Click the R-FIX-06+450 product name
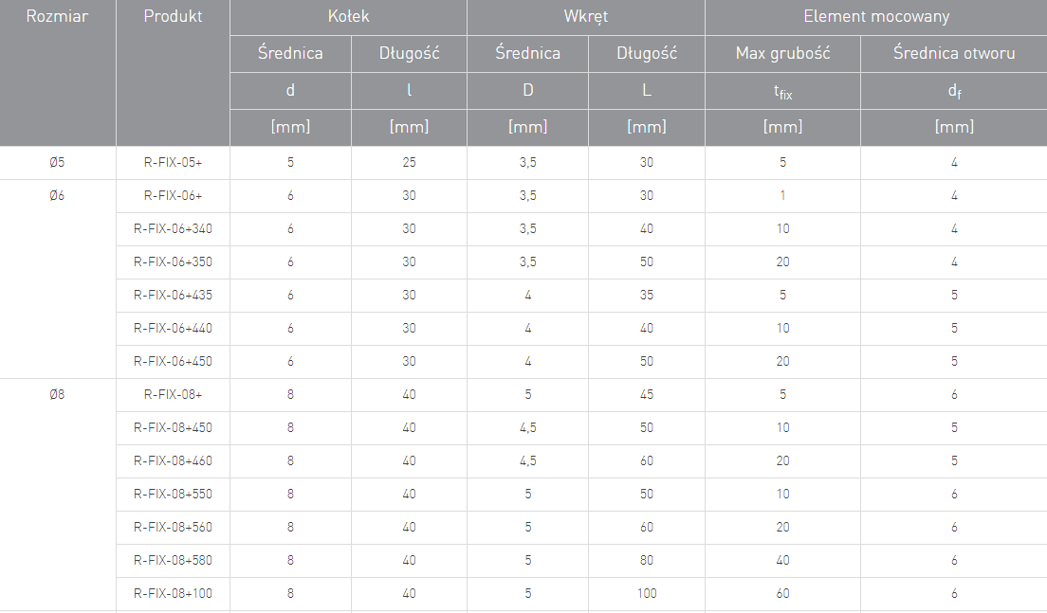Image resolution: width=1047 pixels, height=613 pixels. coord(173,362)
